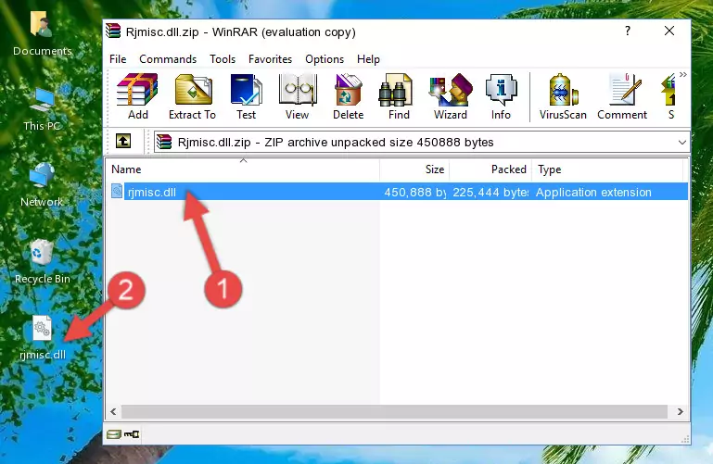The image size is (713, 464).
Task: Run the Test archive tool
Action: pyautogui.click(x=246, y=96)
